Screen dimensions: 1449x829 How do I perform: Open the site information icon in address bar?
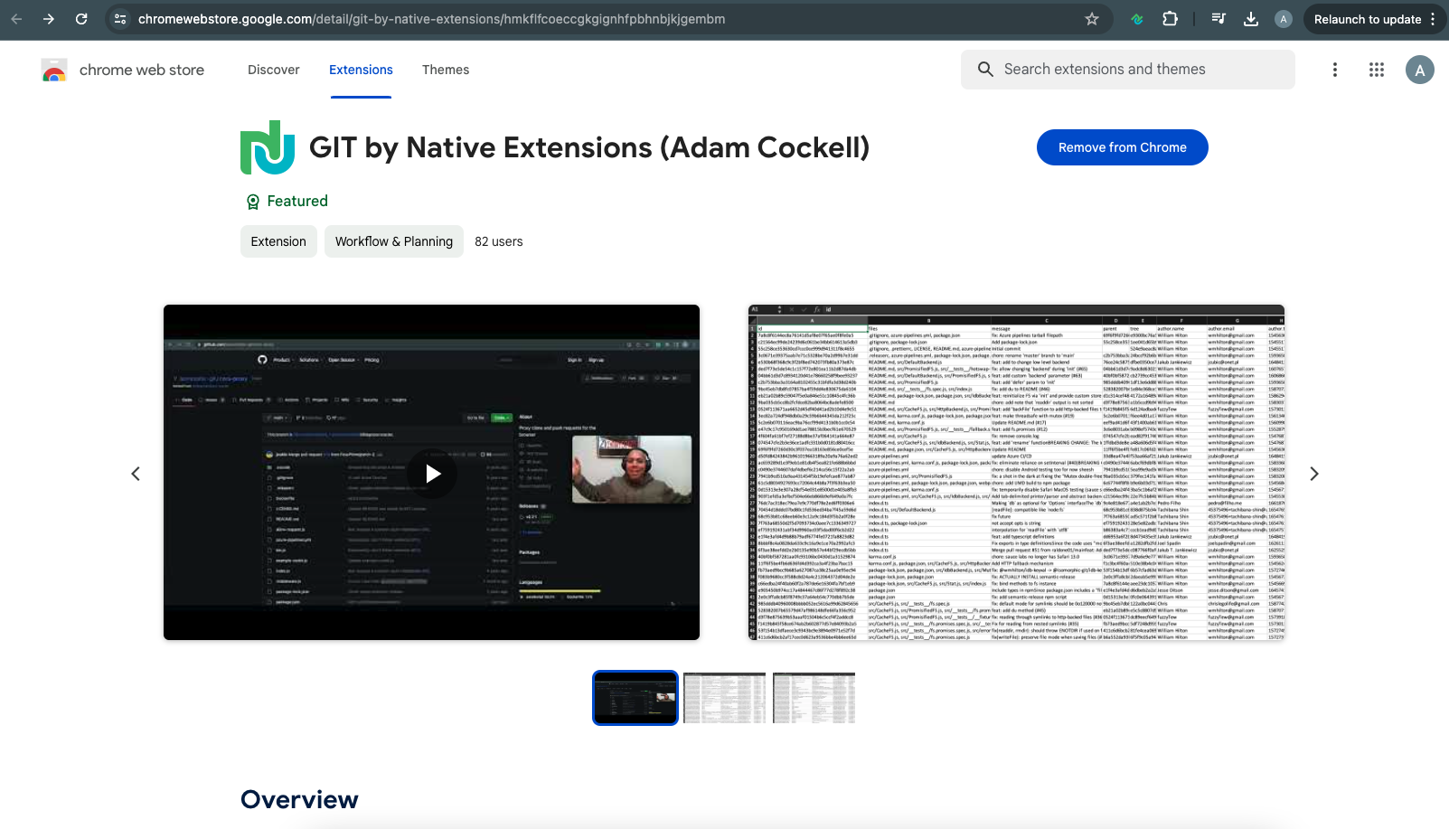[120, 18]
